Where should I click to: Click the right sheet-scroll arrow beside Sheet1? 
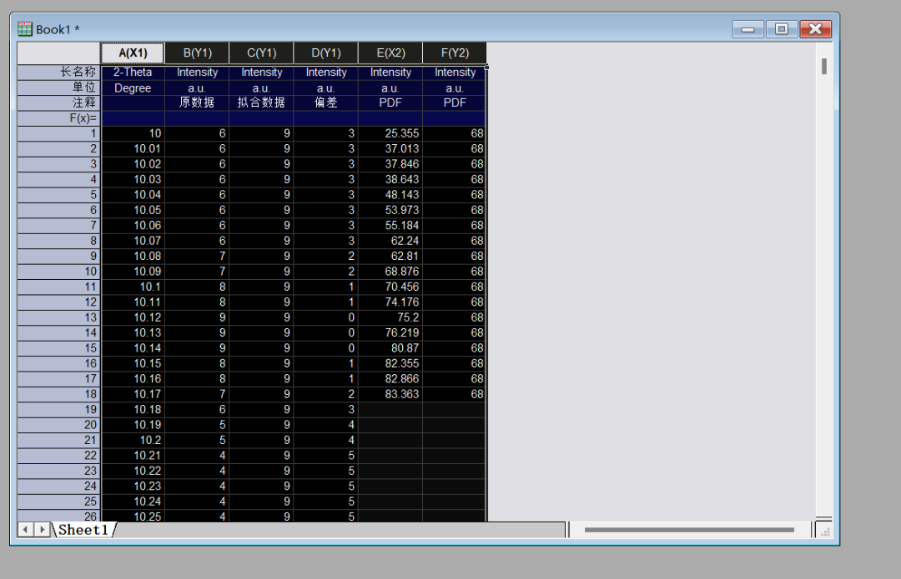click(42, 530)
